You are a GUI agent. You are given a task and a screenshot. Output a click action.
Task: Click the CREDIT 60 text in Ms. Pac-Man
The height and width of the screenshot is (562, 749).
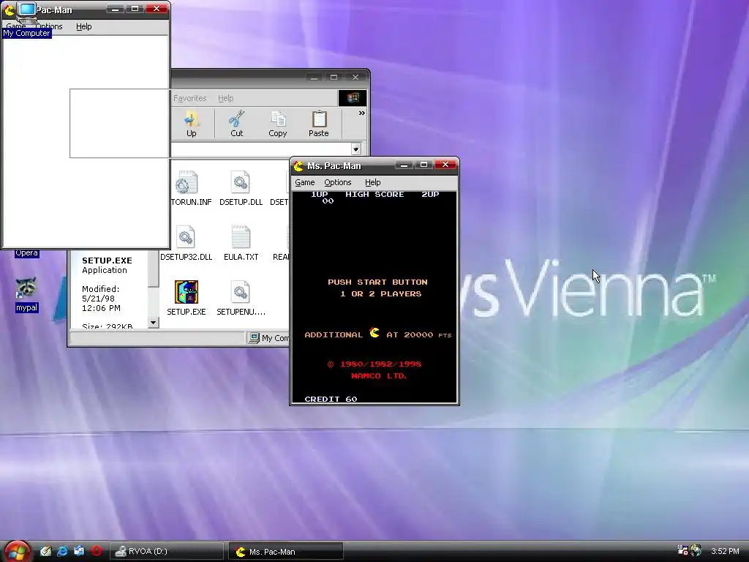pyautogui.click(x=331, y=399)
